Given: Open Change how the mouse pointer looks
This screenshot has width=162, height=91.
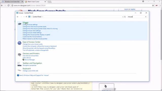Looking at the screenshot, I should (34, 27).
